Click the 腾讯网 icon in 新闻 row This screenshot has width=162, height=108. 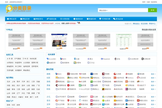click(x=138, y=74)
